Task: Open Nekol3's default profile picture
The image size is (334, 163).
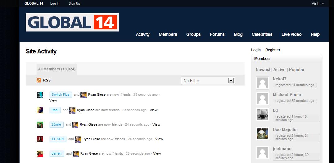Action: point(262,83)
